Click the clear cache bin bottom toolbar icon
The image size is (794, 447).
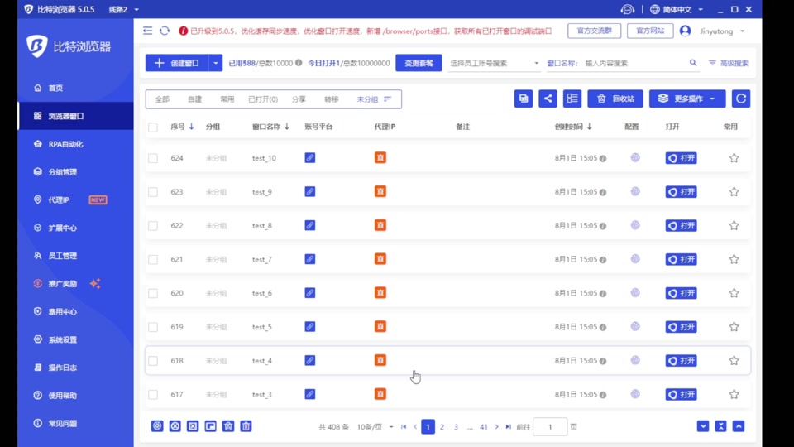click(x=228, y=426)
